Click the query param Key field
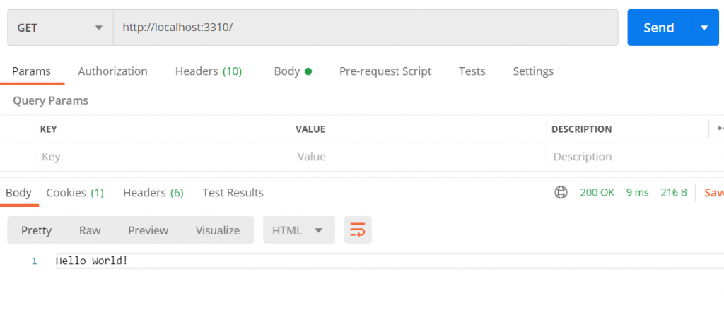The height and width of the screenshot is (315, 724). 163,157
